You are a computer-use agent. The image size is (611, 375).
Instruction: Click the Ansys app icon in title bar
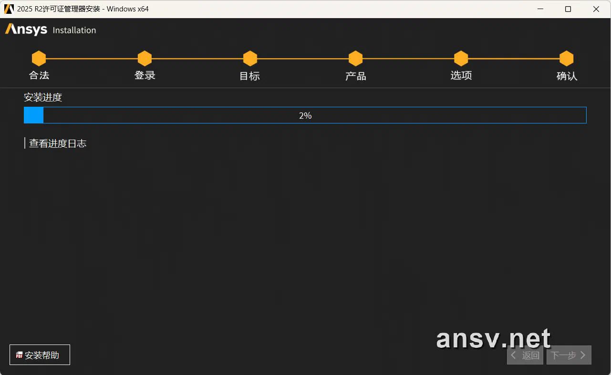[x=9, y=9]
